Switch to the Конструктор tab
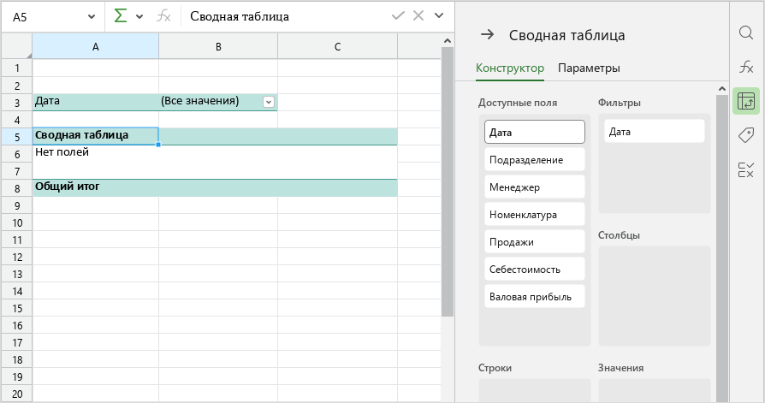This screenshot has width=765, height=403. [x=510, y=68]
